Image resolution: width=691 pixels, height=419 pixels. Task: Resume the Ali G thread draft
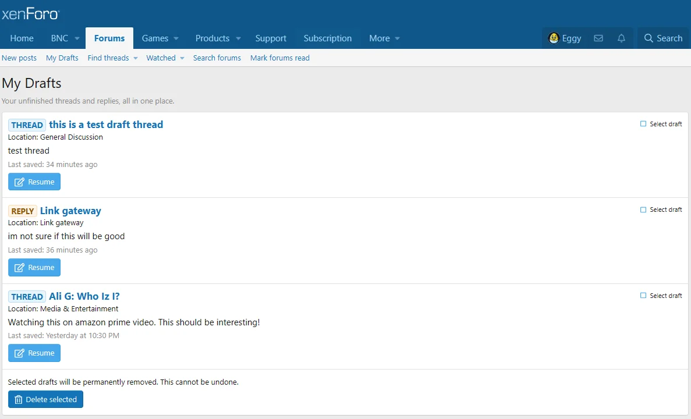(x=34, y=353)
